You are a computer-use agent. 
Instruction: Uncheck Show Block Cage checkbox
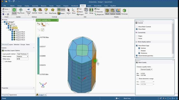(x=137, y=46)
